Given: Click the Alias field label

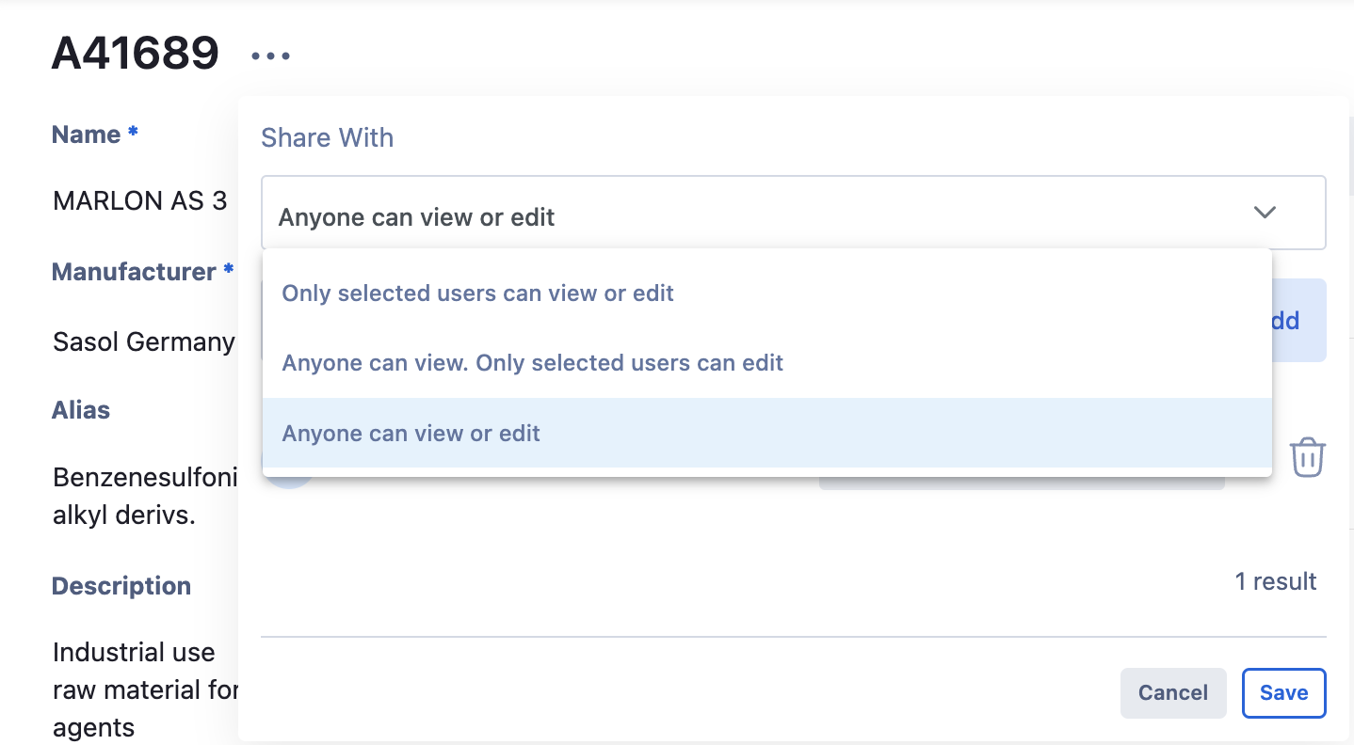Looking at the screenshot, I should point(81,410).
